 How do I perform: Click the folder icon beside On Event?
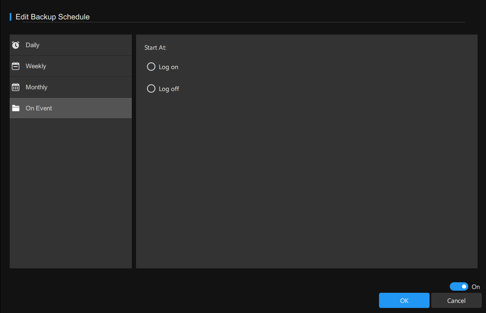tap(16, 108)
